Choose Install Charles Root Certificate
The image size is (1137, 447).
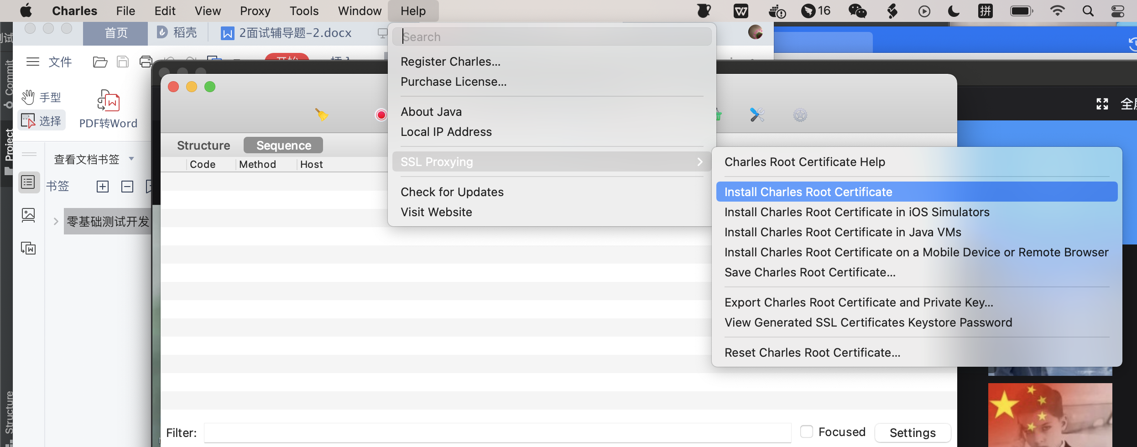[x=917, y=192]
